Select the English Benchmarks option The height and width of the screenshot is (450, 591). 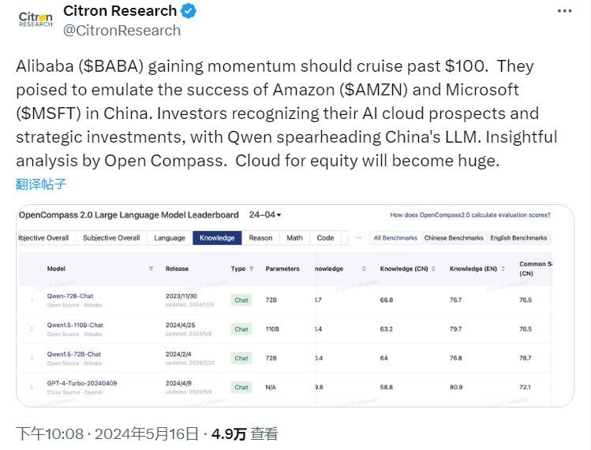tap(518, 238)
